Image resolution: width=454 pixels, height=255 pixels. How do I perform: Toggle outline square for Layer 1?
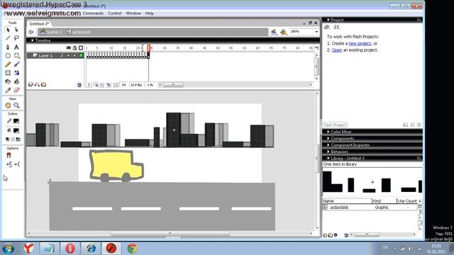[x=81, y=55]
